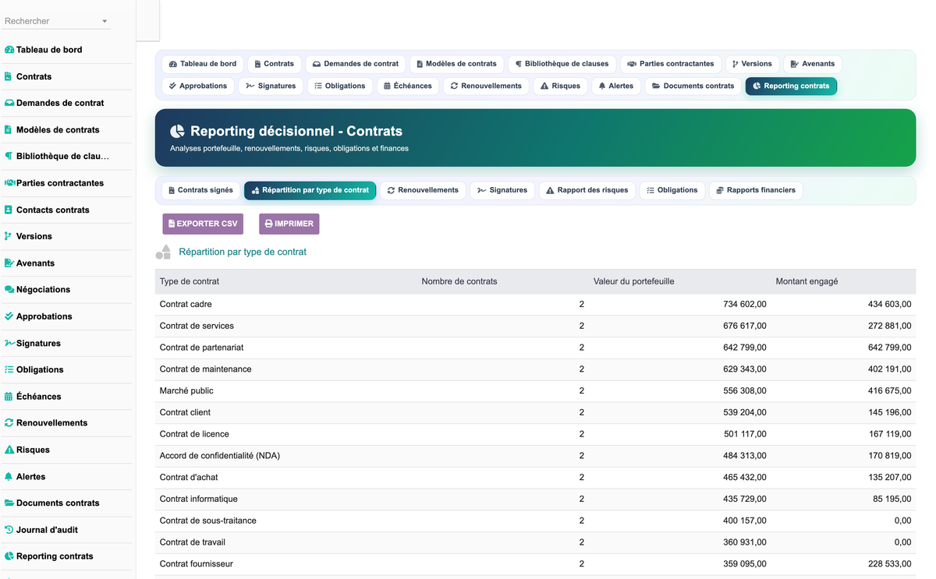Open the Rechercher dropdown arrow
Image resolution: width=936 pixels, height=579 pixels.
point(105,21)
